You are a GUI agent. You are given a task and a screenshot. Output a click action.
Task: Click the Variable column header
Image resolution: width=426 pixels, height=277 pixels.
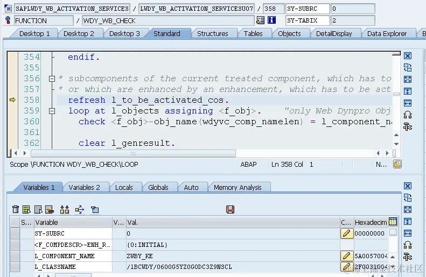click(73, 223)
